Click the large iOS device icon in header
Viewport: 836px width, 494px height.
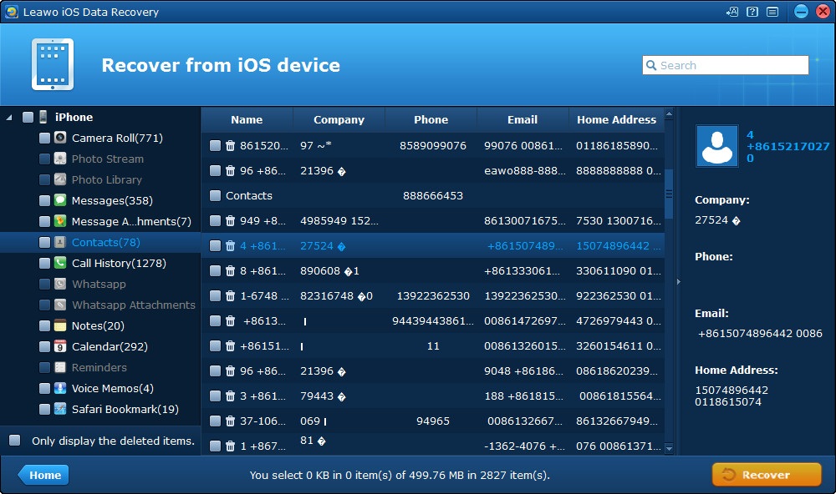point(52,64)
